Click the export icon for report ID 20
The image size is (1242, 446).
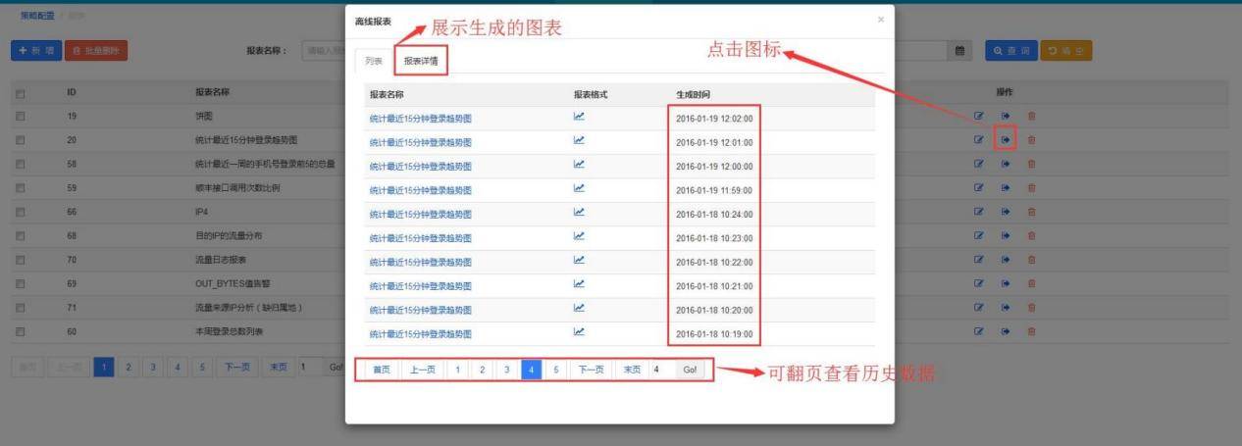(x=1005, y=140)
